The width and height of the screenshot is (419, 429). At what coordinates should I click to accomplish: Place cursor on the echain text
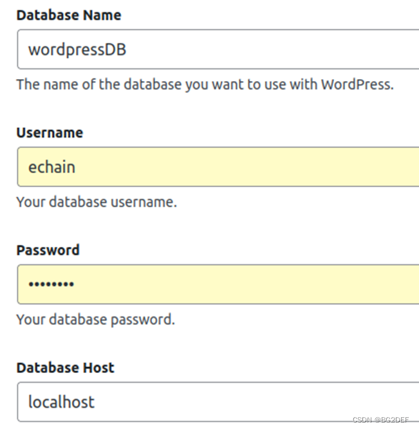51,167
